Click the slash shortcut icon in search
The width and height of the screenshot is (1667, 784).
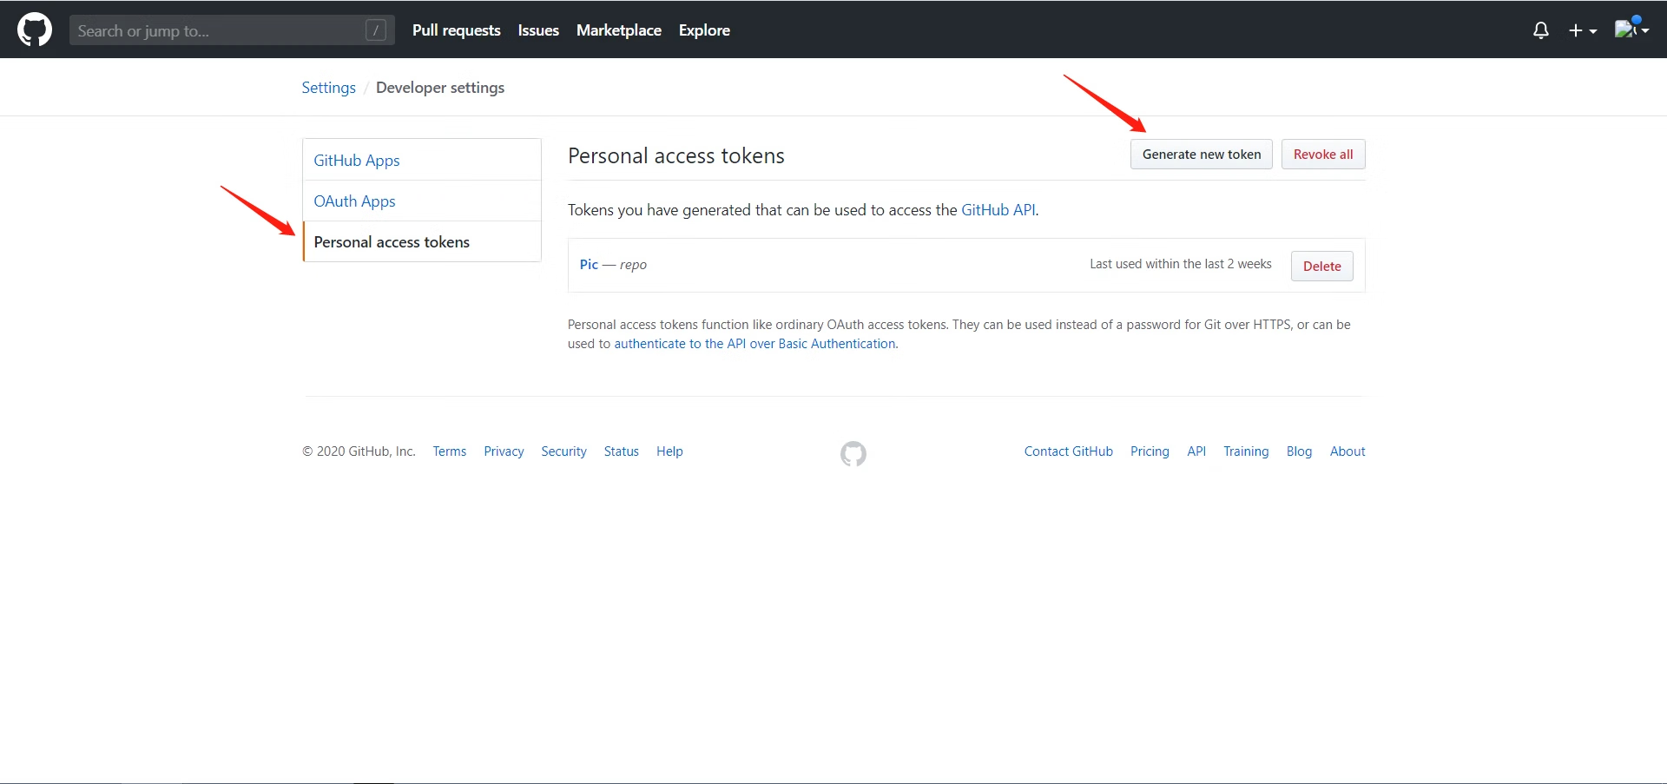coord(376,30)
